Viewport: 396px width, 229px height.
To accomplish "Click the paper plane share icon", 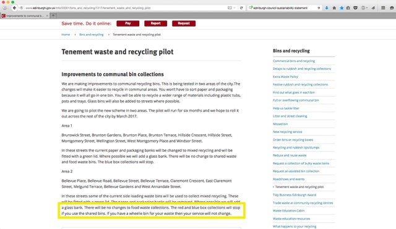I will 373,8.
